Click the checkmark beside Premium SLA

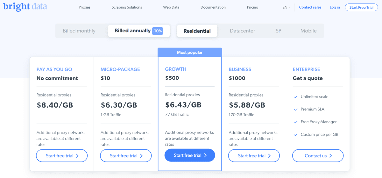296,109
